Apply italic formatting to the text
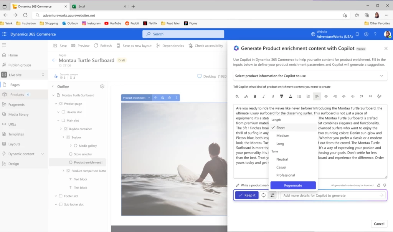Viewport: 393px width, 232px height. [263, 96]
